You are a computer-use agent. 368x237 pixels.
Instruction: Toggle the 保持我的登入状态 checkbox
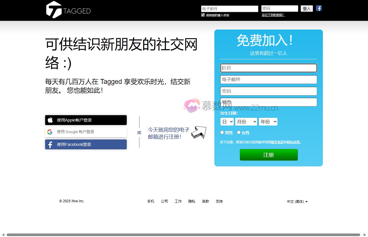click(203, 15)
